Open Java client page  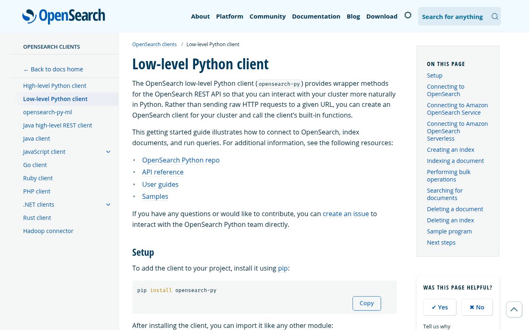[36, 139]
